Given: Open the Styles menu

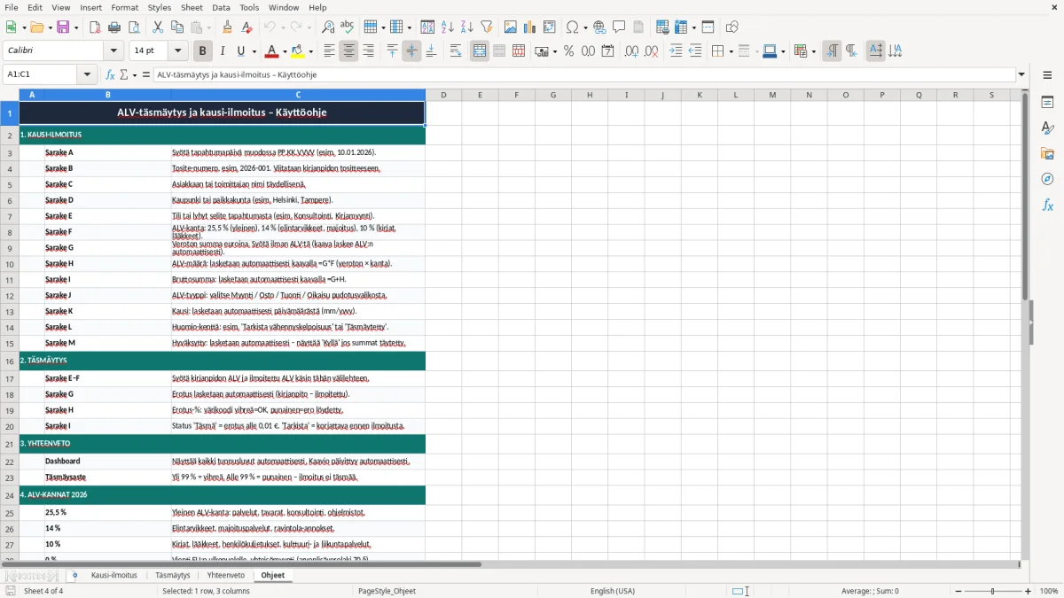Looking at the screenshot, I should point(160,7).
